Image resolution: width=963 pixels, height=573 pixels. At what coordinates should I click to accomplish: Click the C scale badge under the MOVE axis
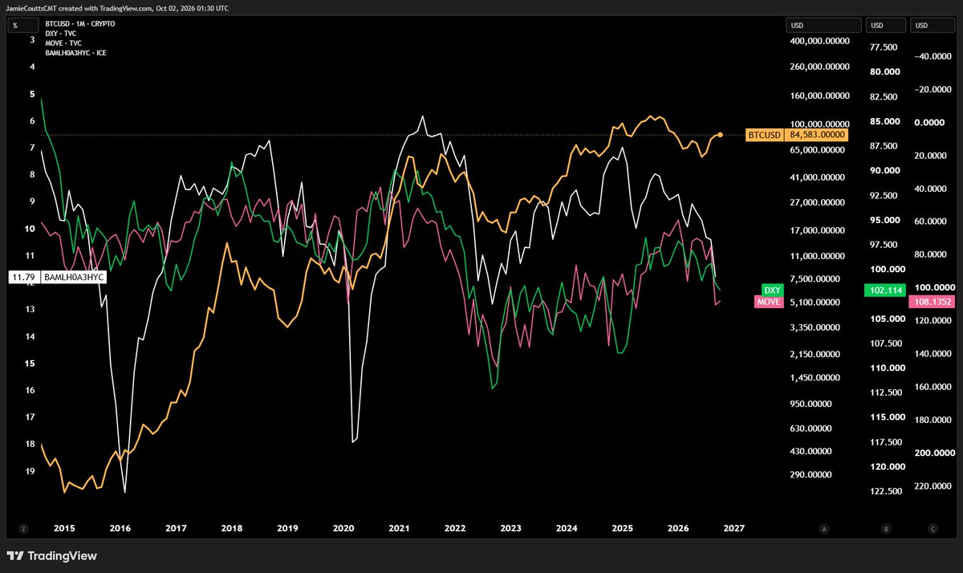933,529
